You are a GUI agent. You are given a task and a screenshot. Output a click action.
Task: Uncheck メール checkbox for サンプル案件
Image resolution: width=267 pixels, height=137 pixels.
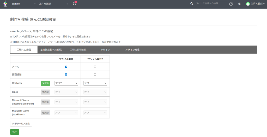(x=66, y=67)
